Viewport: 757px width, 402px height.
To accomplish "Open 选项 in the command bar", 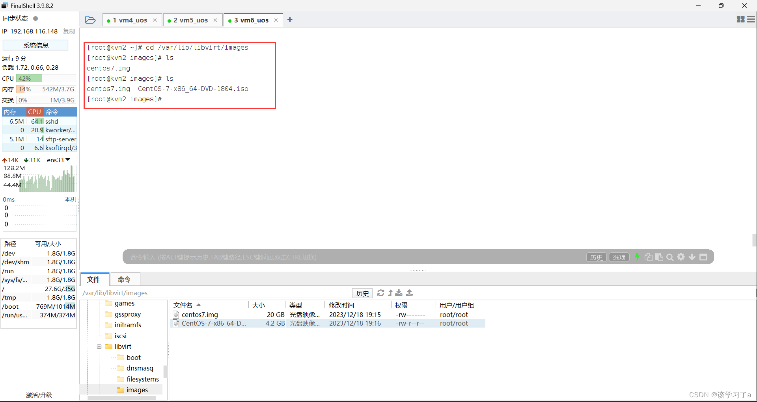I will (619, 257).
